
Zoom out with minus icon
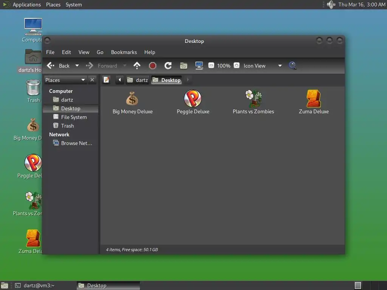click(211, 66)
